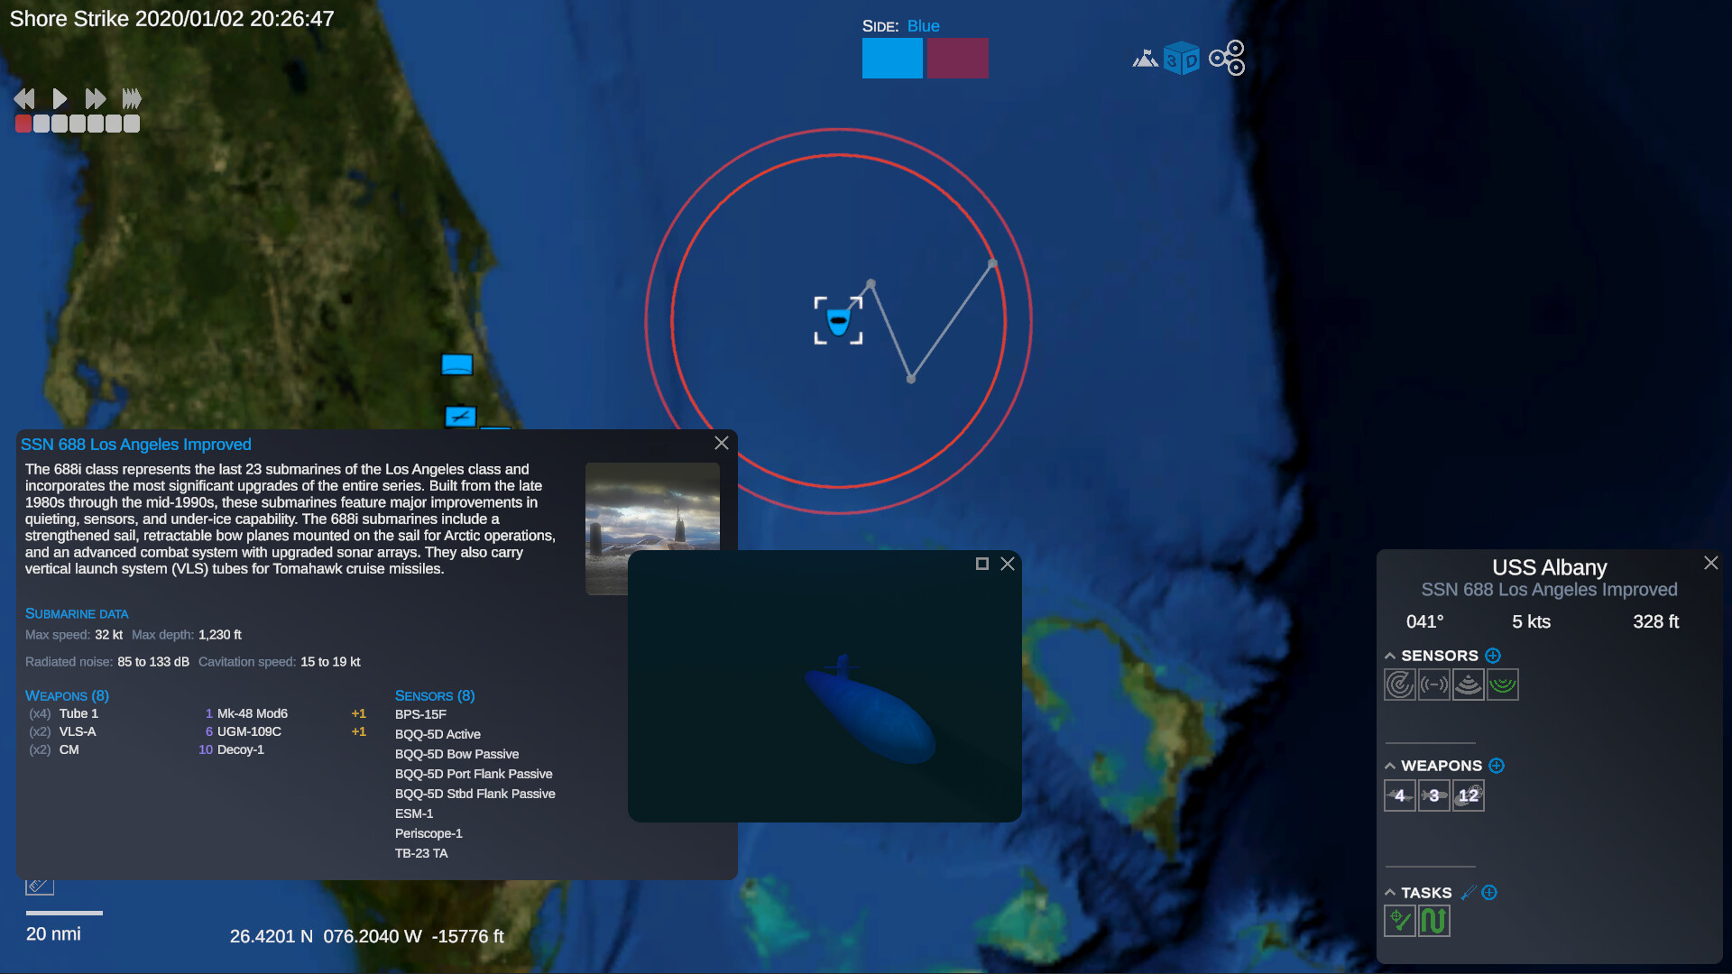
Task: Collapse the SENSORS section
Action: [1390, 656]
